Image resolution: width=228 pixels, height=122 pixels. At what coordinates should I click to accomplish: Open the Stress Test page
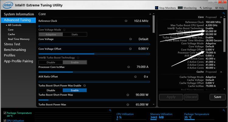coord(12,44)
